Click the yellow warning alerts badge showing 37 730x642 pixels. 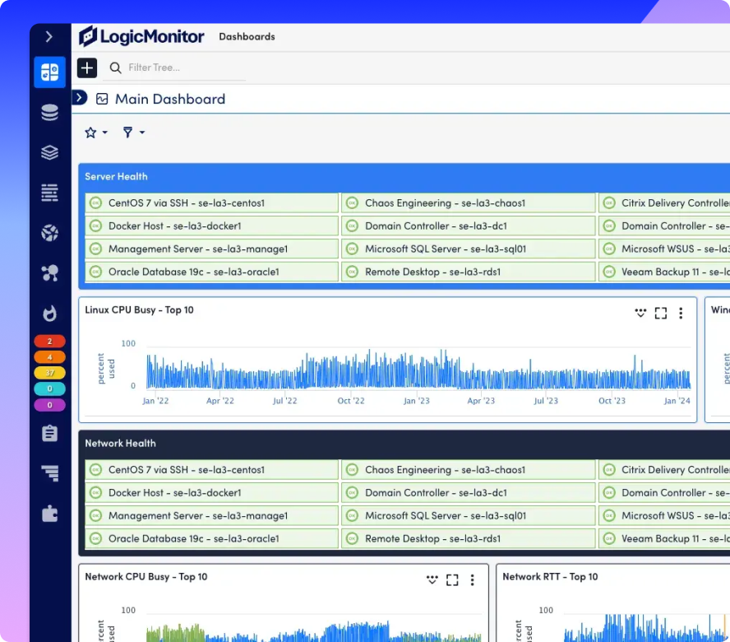pos(50,373)
